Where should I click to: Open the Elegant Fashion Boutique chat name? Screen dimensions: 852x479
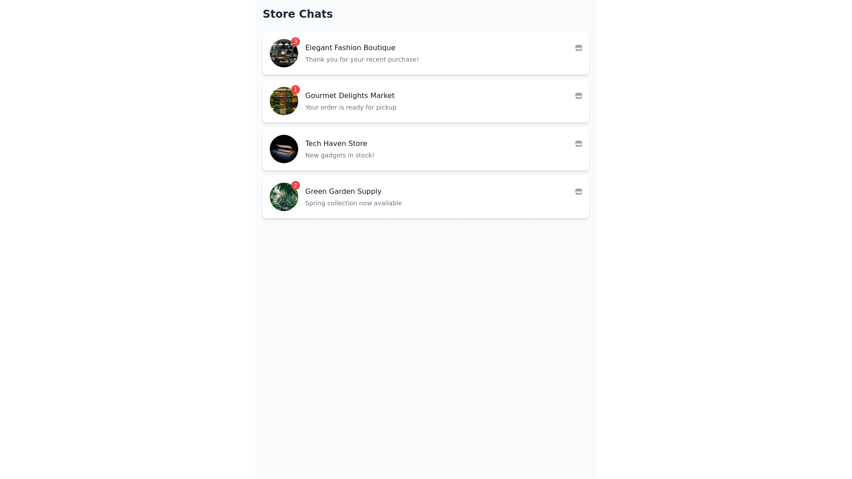(x=350, y=47)
